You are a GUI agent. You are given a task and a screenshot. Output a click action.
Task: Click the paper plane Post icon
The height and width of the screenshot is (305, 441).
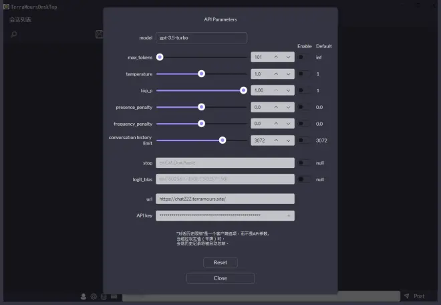tap(406, 296)
